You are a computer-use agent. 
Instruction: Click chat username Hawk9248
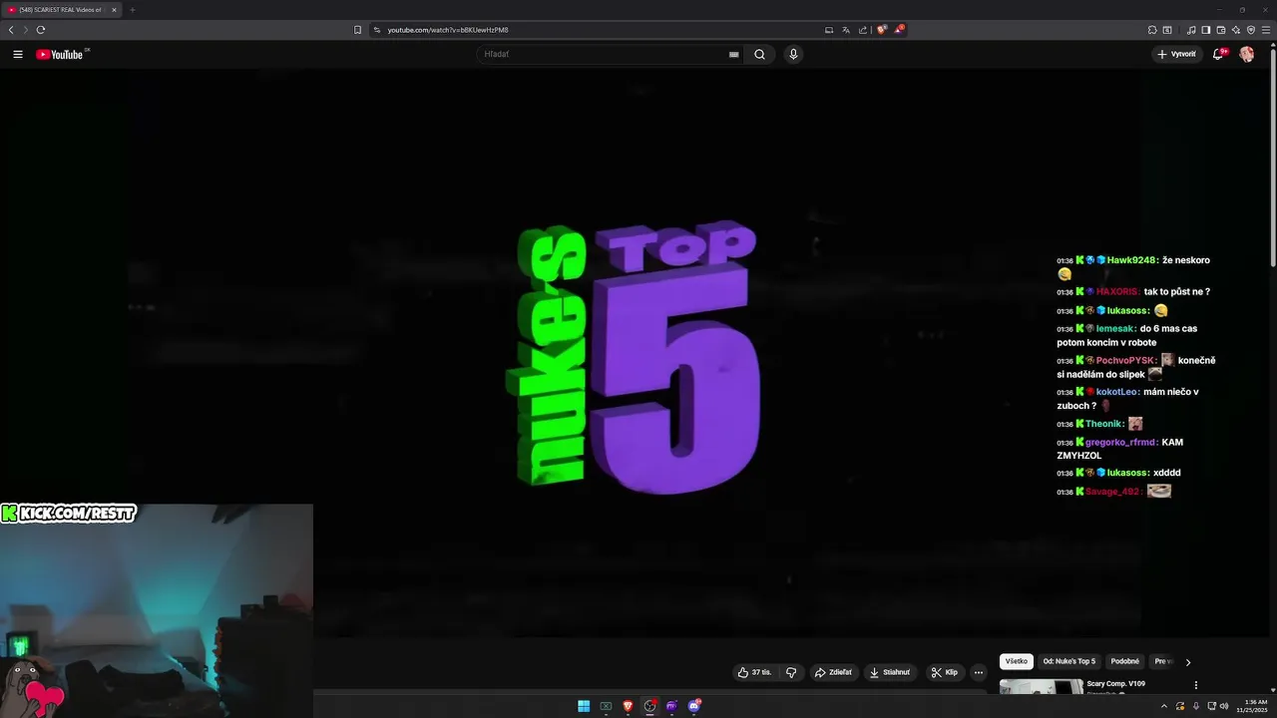point(1132,260)
